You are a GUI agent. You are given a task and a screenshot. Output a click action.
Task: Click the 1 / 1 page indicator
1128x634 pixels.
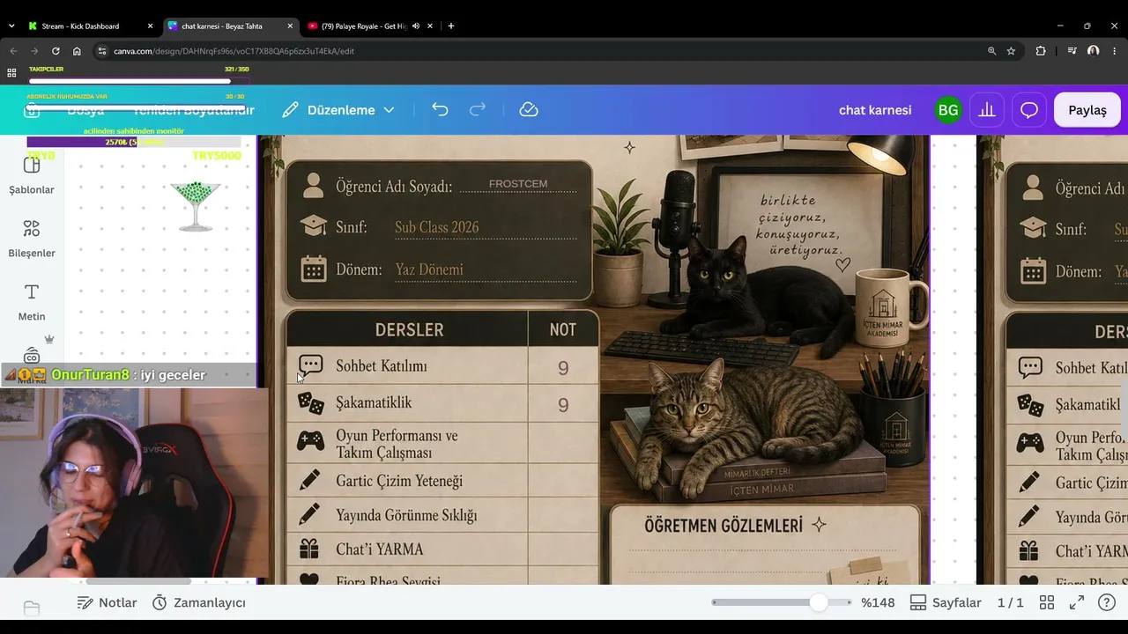pyautogui.click(x=1010, y=603)
